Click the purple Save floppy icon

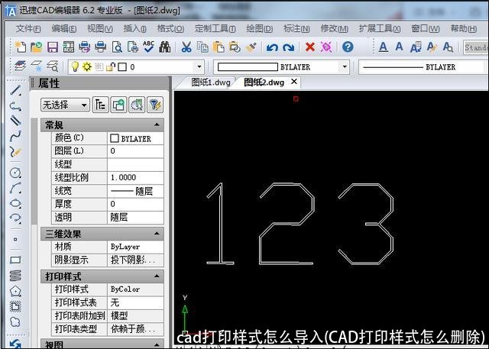53,47
